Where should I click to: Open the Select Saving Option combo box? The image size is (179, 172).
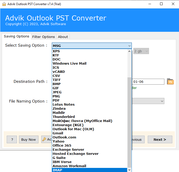click(92, 46)
